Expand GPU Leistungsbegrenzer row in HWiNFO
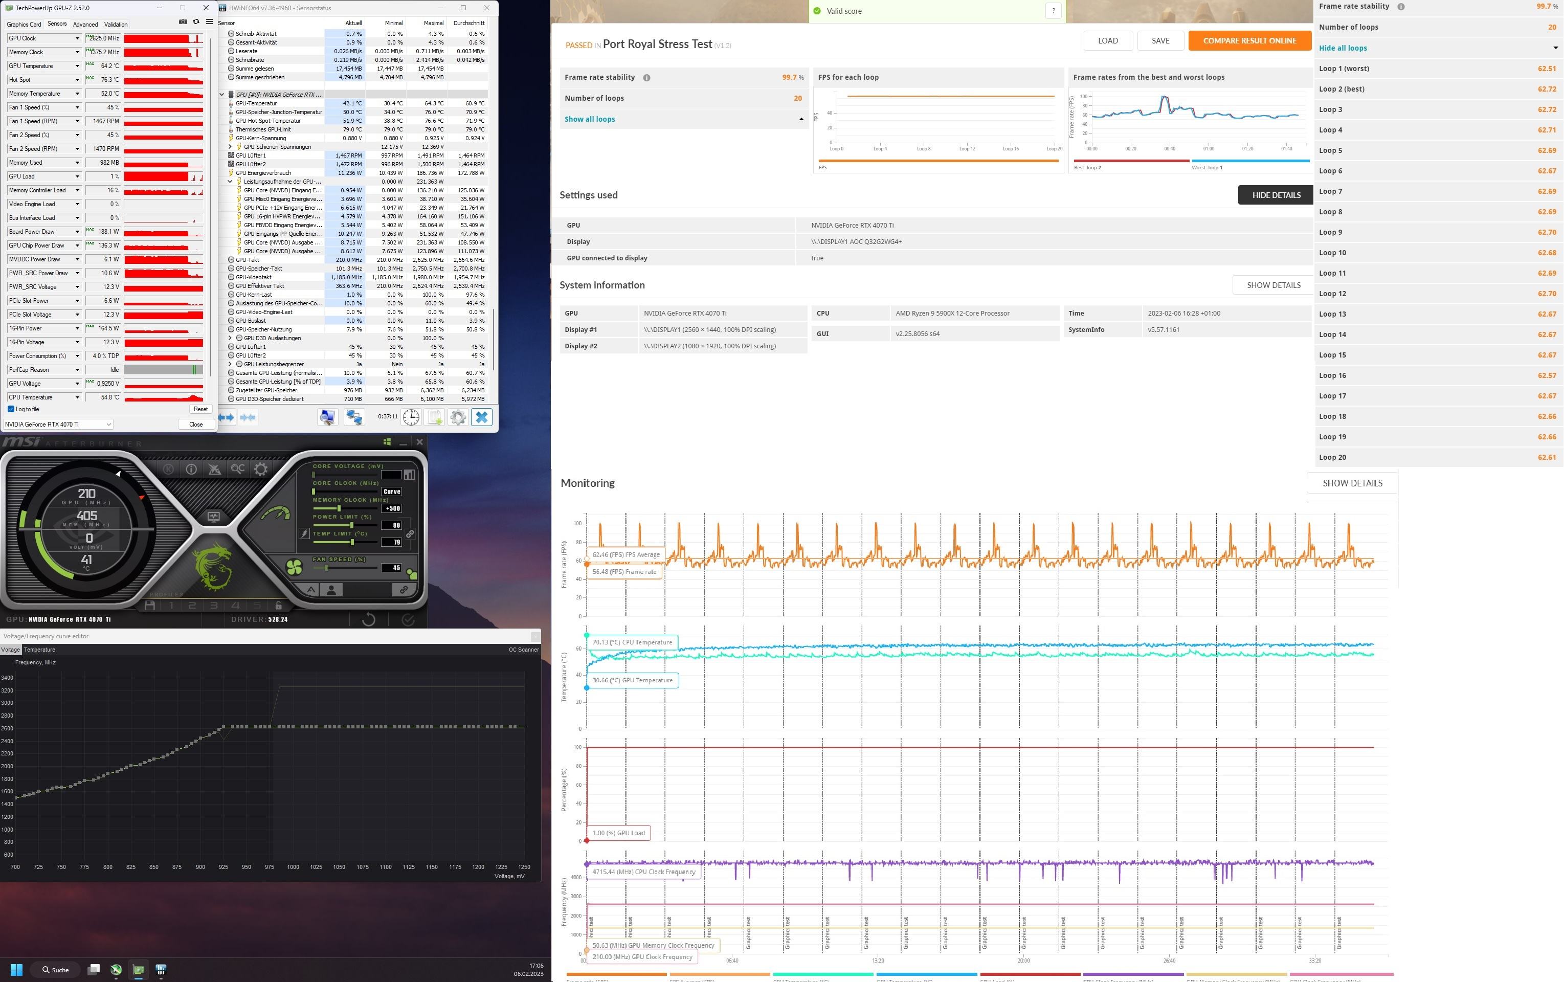The image size is (1564, 982). [230, 364]
